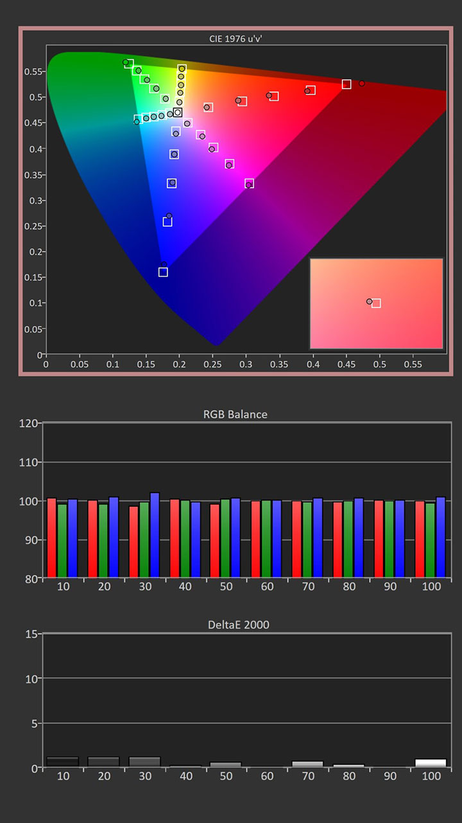Viewport: 462px width, 823px height.
Task: Click the "110" label on RGB Balance axis
Action: tap(29, 462)
